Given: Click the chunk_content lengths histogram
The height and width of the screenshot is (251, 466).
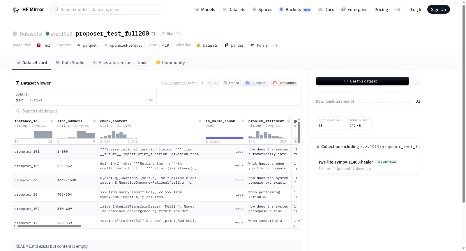Looking at the screenshot, I should coord(119,135).
